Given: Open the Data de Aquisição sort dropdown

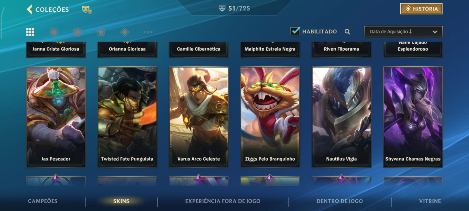Looking at the screenshot, I should [403, 31].
